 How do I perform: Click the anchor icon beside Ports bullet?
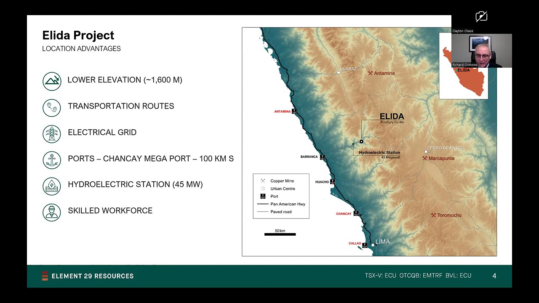[52, 160]
